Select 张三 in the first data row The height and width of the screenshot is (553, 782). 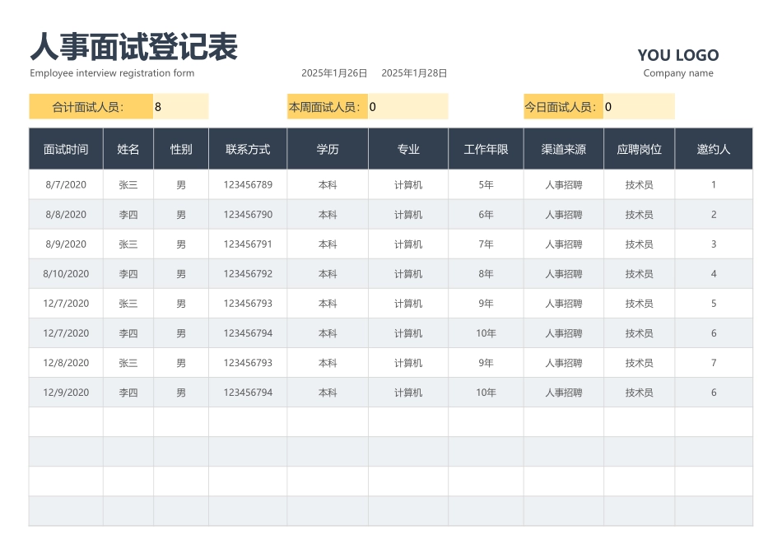(128, 184)
